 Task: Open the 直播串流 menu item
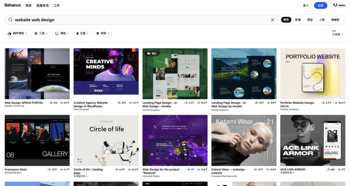(43, 5)
